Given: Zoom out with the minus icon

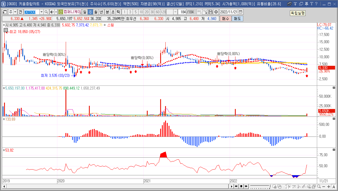Looking at the screenshot, I should click(324, 187).
